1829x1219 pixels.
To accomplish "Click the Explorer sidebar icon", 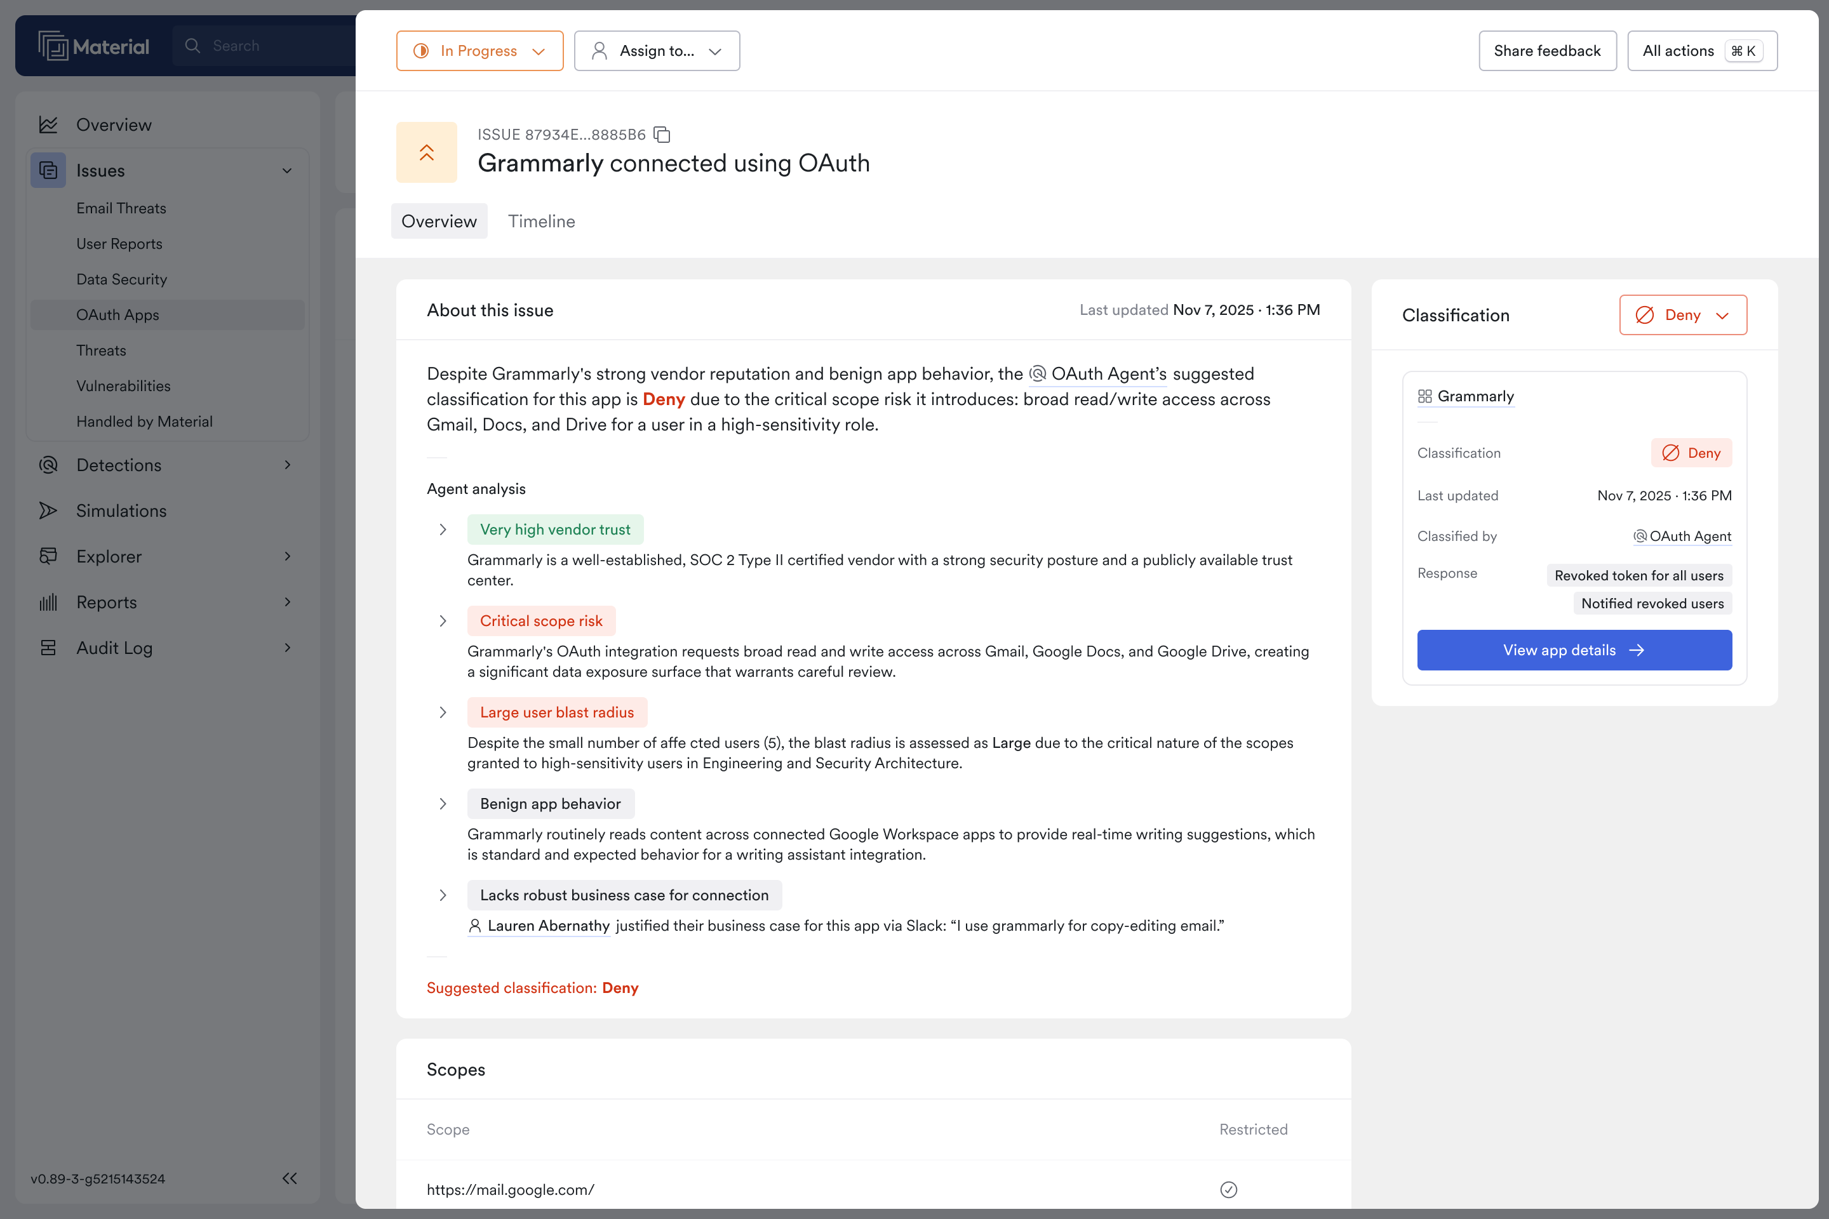I will tap(48, 557).
